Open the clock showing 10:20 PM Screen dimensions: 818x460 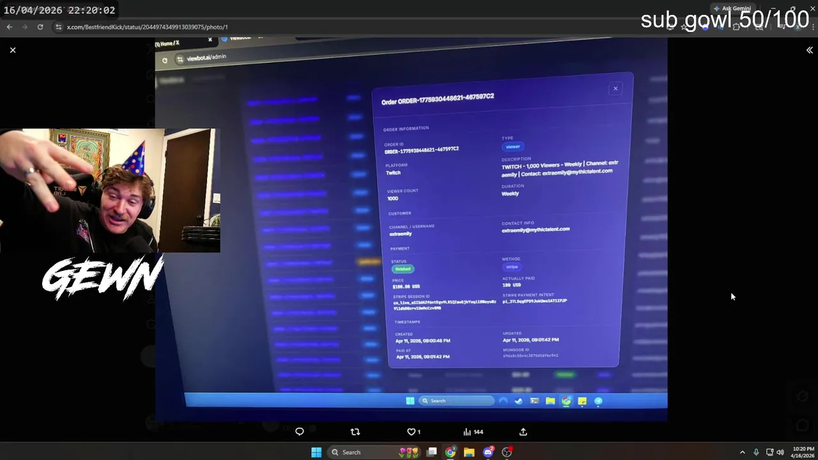point(803,452)
